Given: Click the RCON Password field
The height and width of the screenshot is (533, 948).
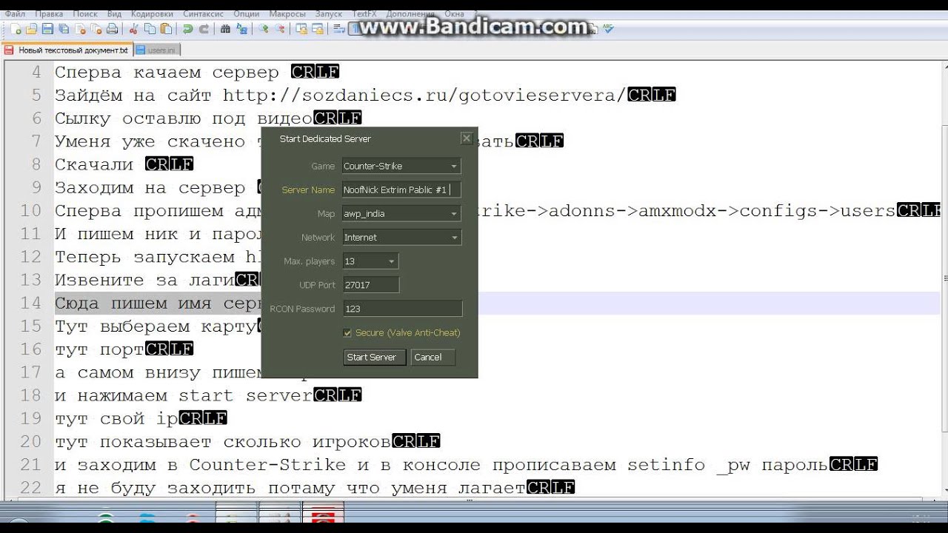Looking at the screenshot, I should click(401, 308).
